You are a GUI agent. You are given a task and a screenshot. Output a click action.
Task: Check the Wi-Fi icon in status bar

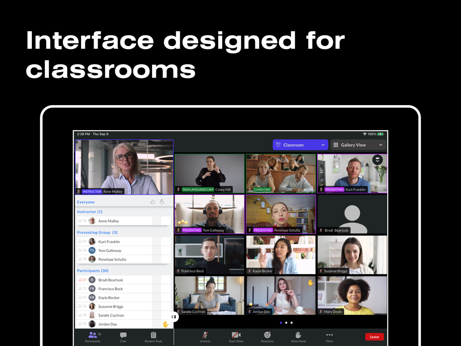coord(365,134)
